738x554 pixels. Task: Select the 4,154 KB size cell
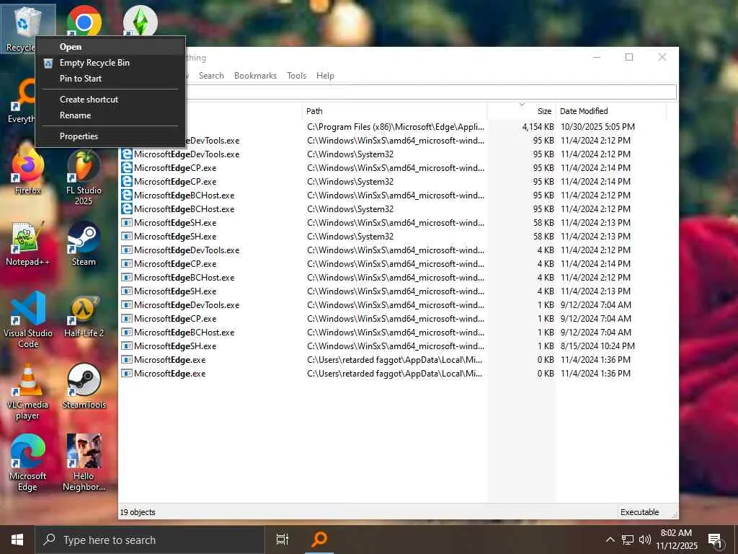538,127
